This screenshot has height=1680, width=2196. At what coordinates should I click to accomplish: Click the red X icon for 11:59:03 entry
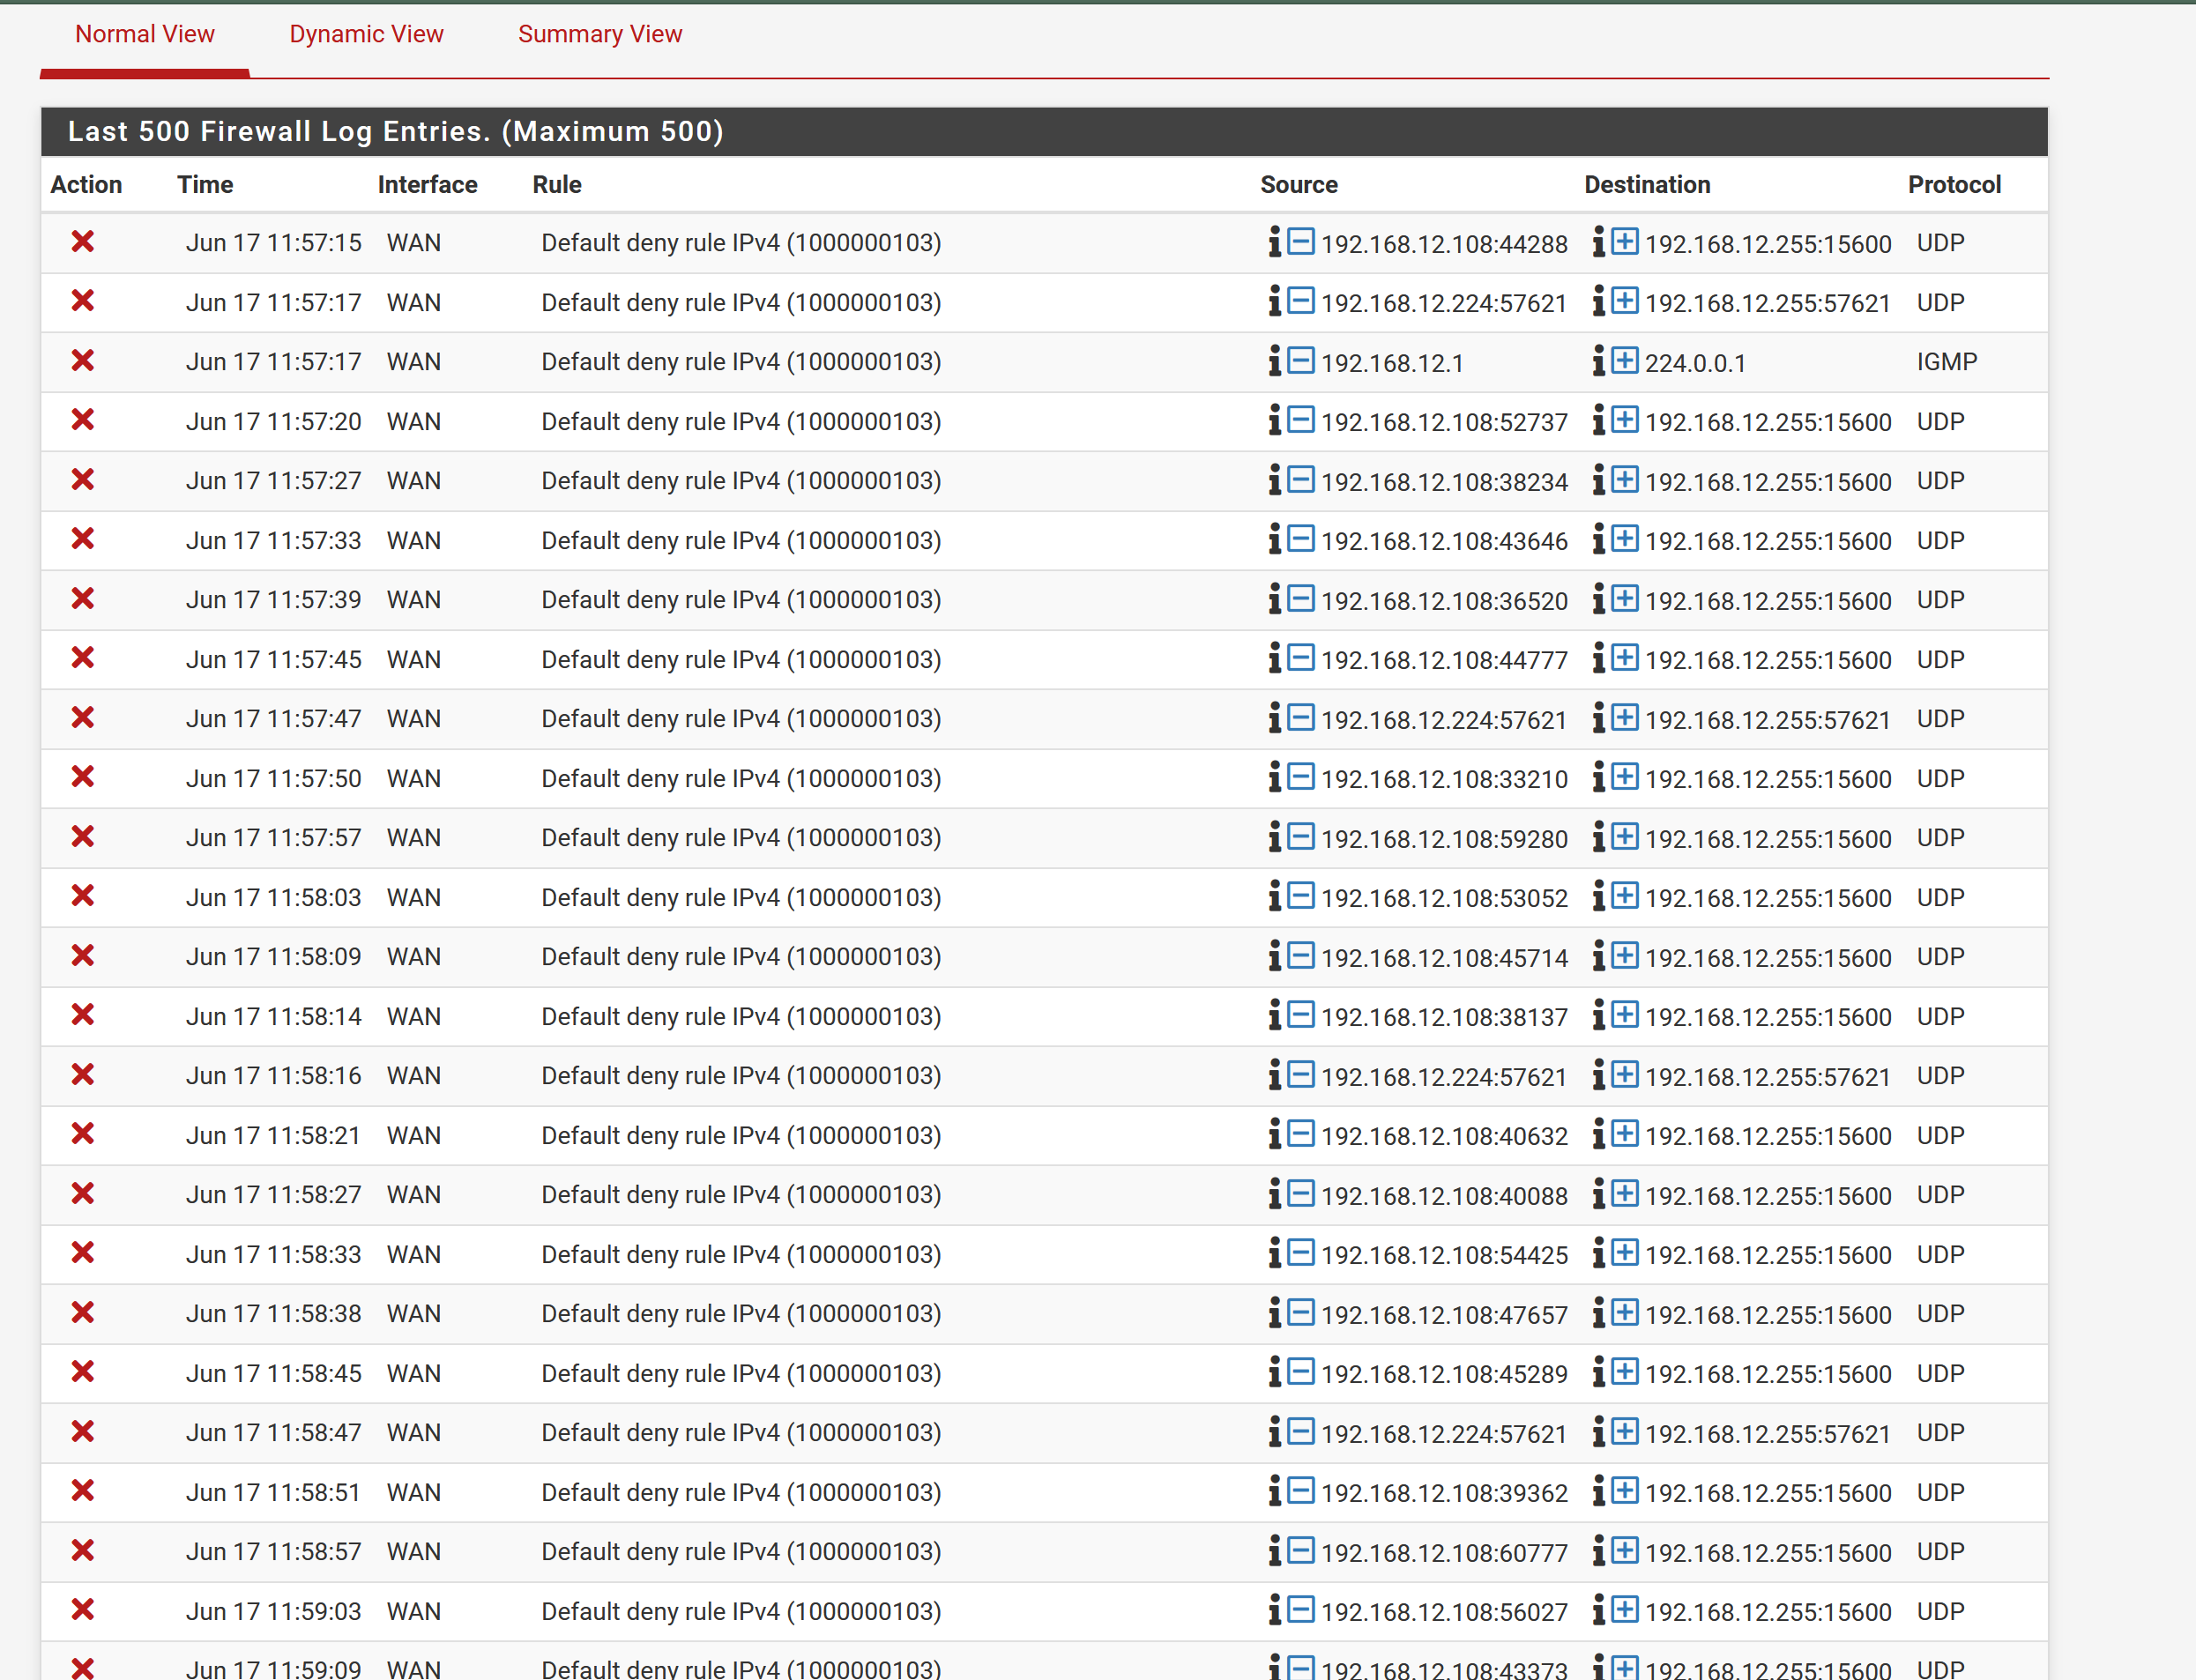pos(83,1610)
